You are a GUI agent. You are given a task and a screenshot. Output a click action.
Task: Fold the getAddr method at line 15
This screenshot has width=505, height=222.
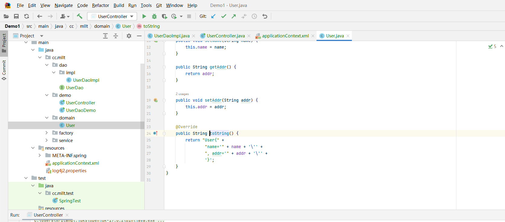(164, 67)
